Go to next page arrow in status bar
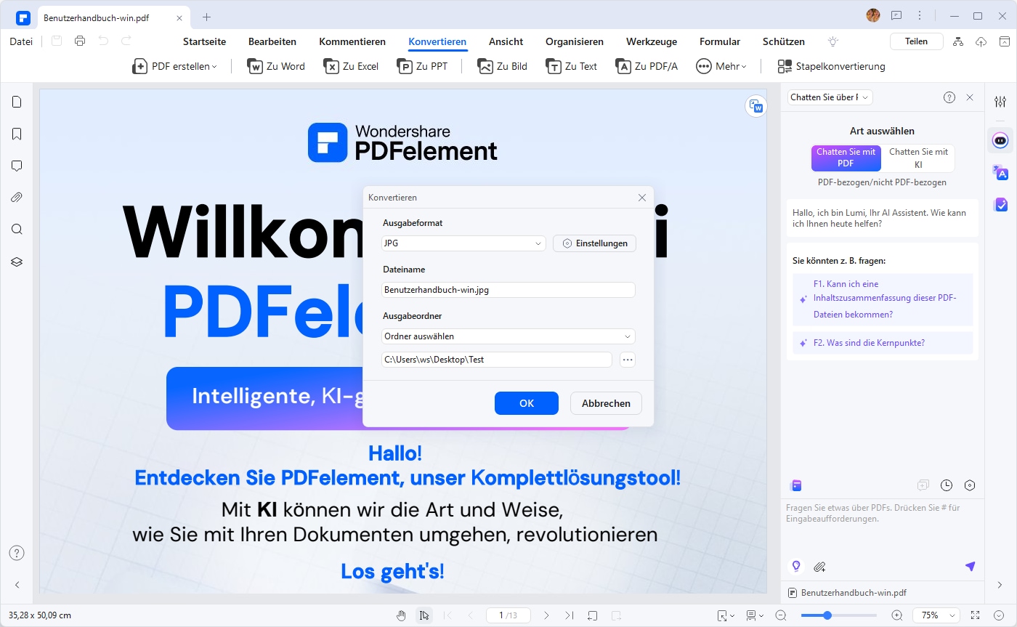 (546, 615)
